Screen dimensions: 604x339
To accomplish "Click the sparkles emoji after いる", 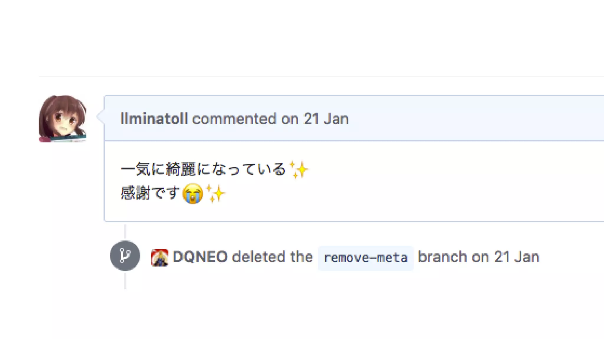I will (298, 170).
